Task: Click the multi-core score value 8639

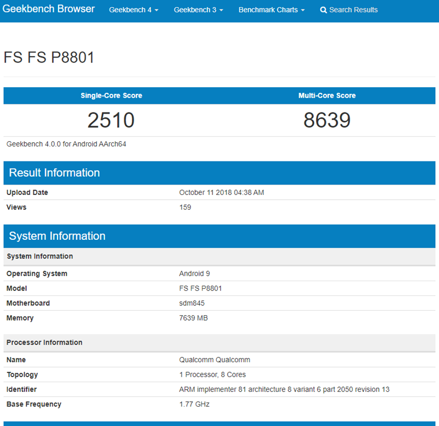Action: 327,120
